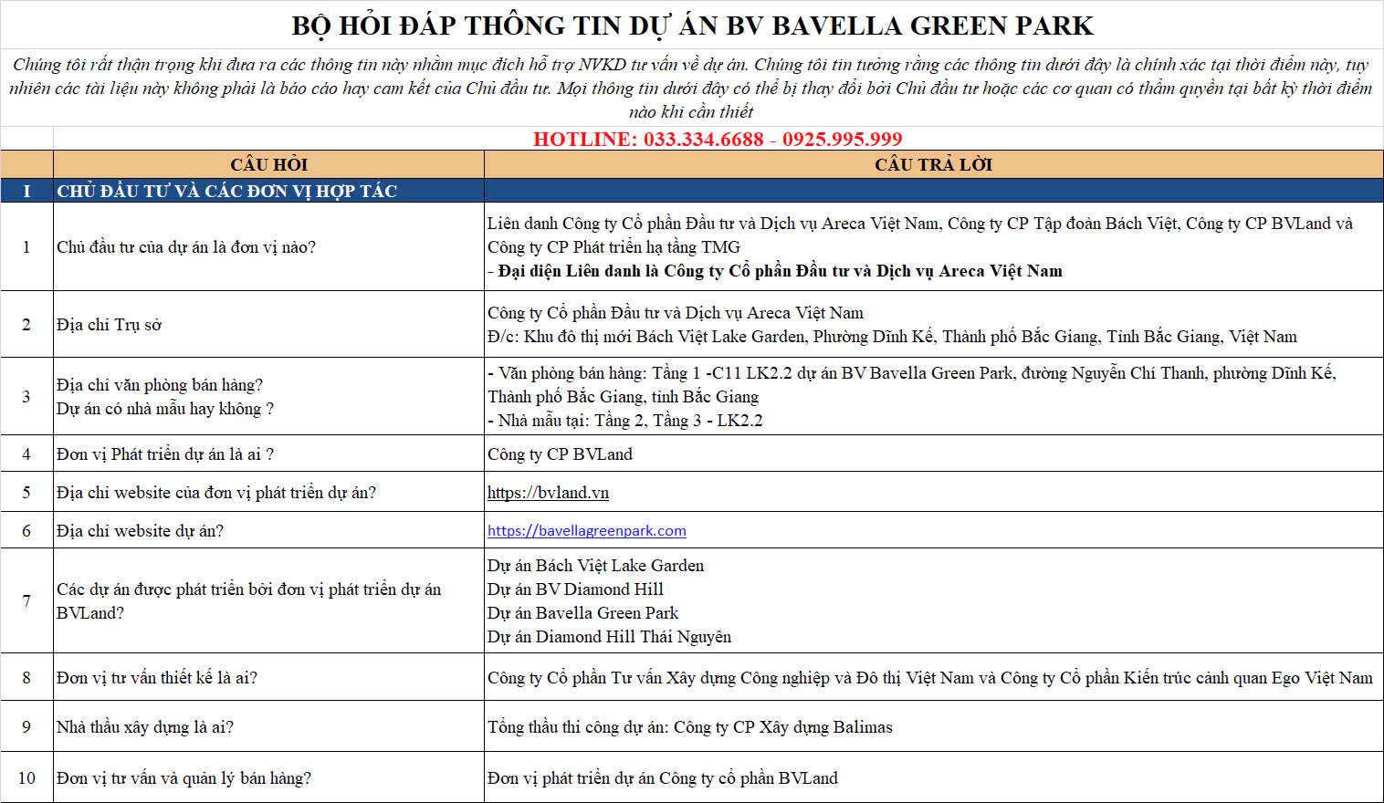Select the CÂU TRẢ LỜI column header

pos(933,164)
